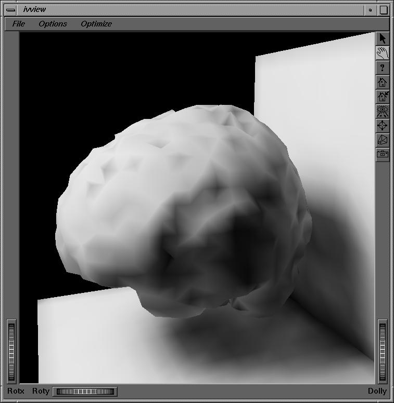Toggle the perspective camera cube icon
This screenshot has width=394, height=403.
pos(383,140)
